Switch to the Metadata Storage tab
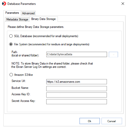 (x=17, y=19)
